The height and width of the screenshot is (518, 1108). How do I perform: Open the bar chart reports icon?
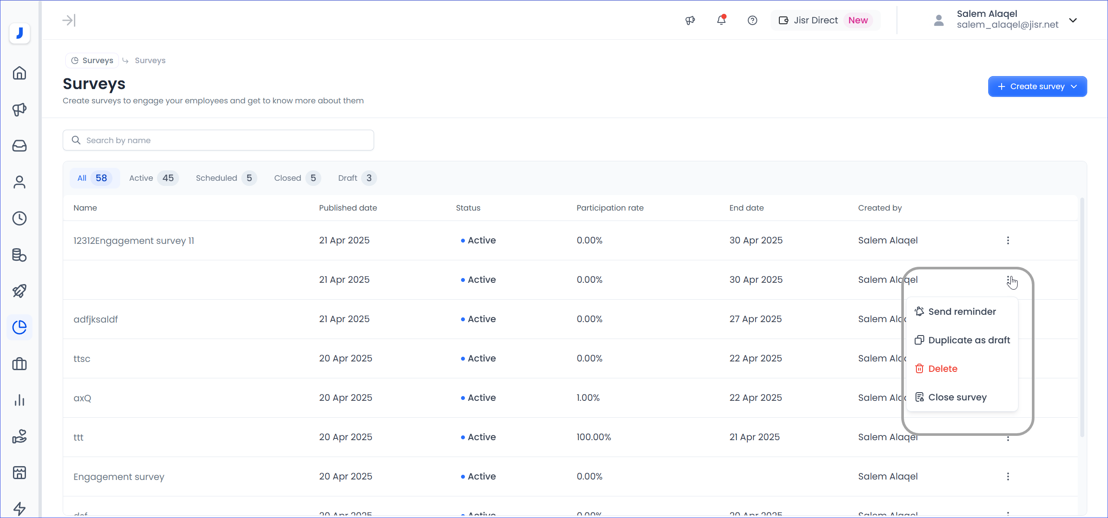(x=19, y=400)
